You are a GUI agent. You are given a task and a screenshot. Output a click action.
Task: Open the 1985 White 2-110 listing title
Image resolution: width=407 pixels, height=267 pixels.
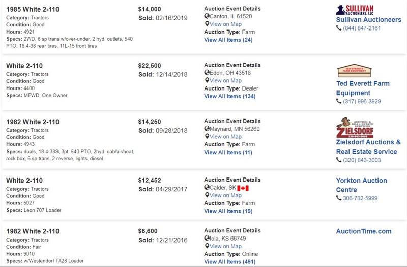click(33, 9)
